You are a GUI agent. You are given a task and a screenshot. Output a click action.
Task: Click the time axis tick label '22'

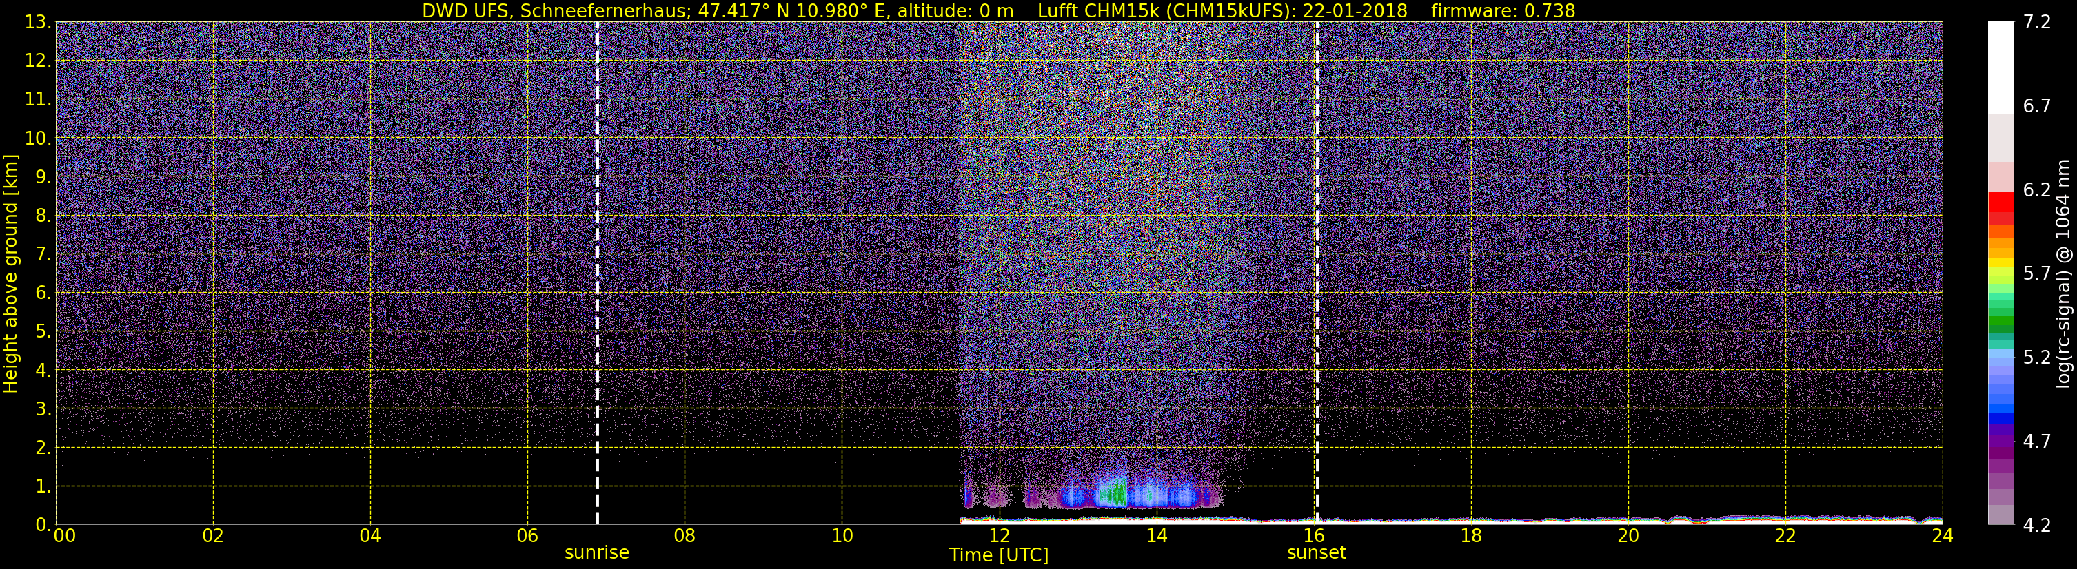1785,536
